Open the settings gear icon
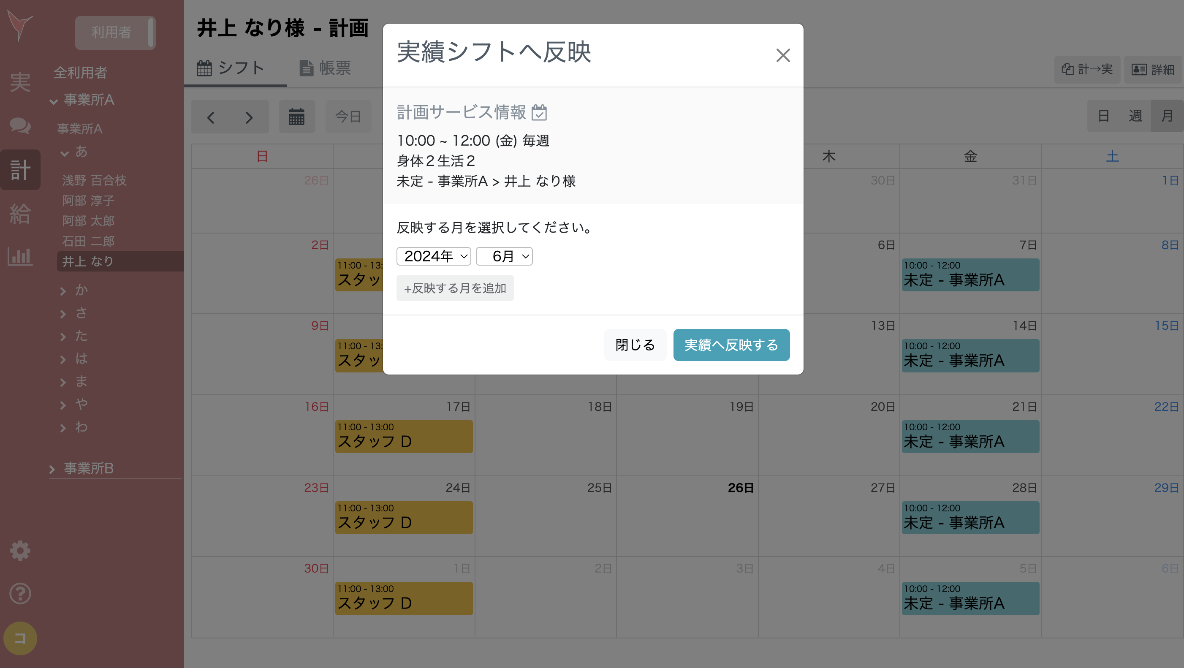 point(20,550)
